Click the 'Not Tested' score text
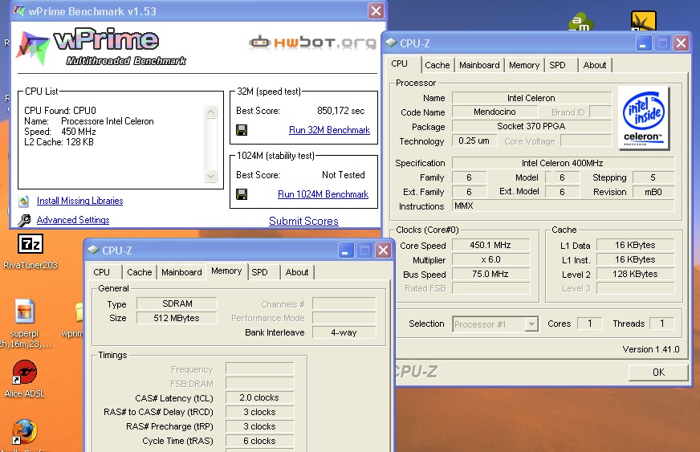Screen dimensions: 700x452 (344, 175)
